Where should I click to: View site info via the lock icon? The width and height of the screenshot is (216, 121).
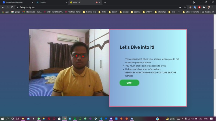click(x=18, y=7)
